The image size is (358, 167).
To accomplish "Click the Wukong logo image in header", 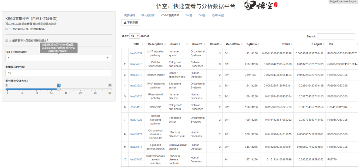I will (x=260, y=6).
